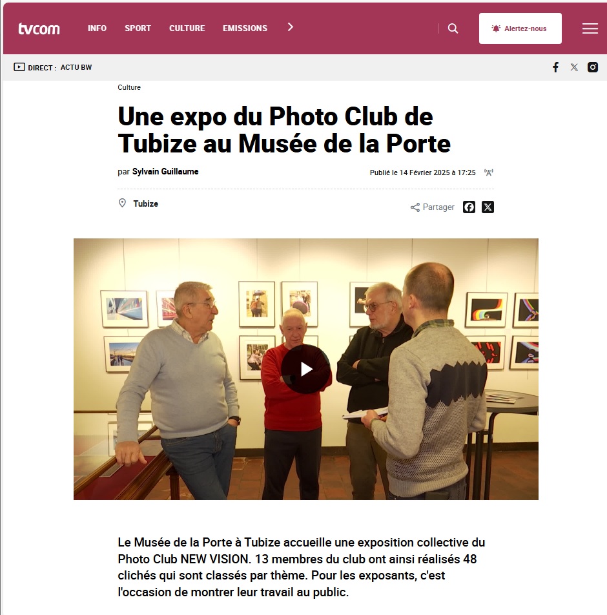Viewport: 607px width, 615px height.
Task: Open the SPORT menu item
Action: [x=138, y=28]
